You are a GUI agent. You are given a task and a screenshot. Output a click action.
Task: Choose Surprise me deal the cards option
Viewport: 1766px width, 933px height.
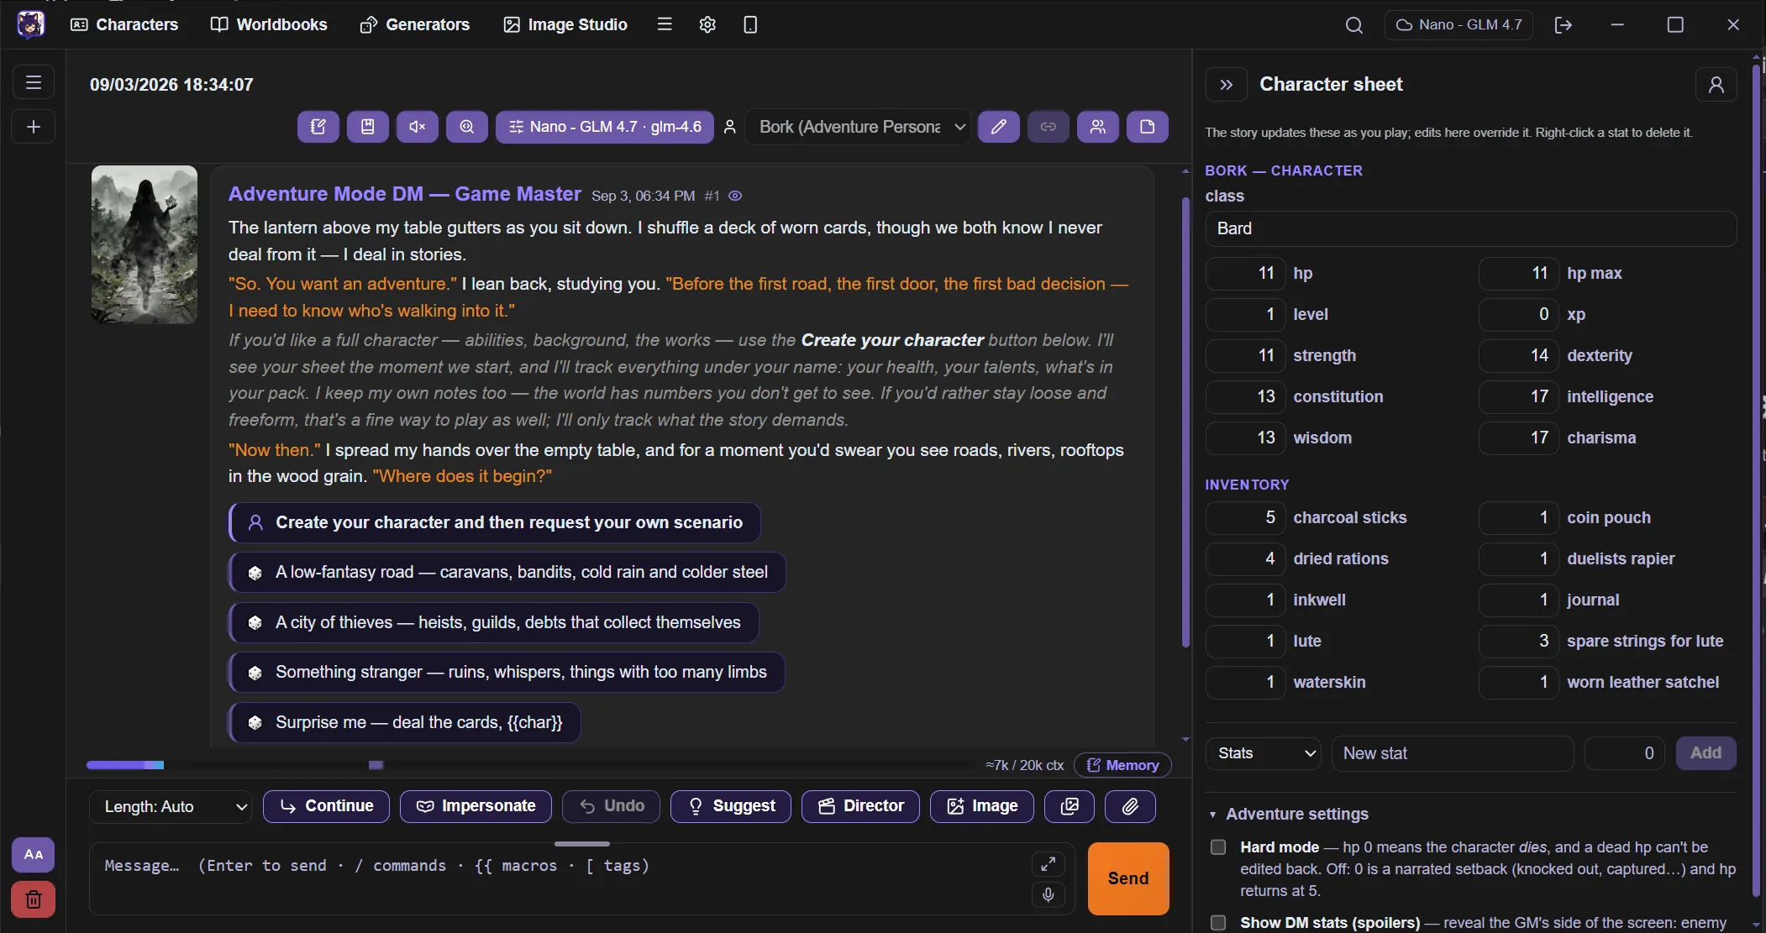(405, 722)
